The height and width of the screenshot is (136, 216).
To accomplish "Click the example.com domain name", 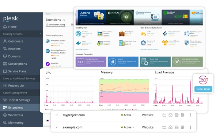I will [72, 128].
